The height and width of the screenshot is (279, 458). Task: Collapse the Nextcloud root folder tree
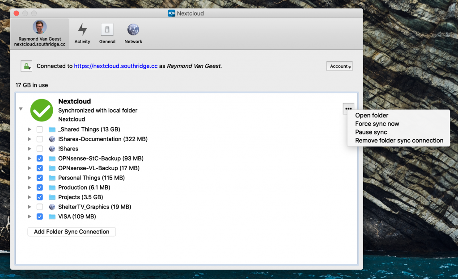[21, 109]
